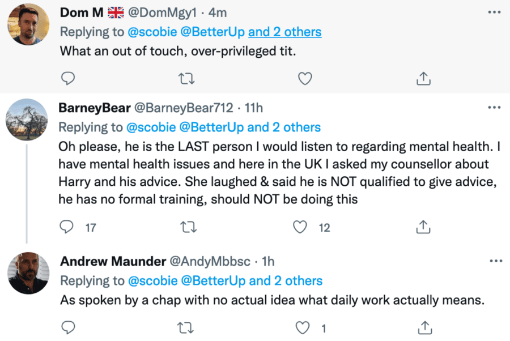Click Dom M's avatar photo
The height and width of the screenshot is (341, 510).
(x=28, y=24)
